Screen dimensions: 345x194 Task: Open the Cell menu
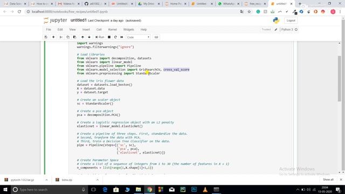pos(99,30)
